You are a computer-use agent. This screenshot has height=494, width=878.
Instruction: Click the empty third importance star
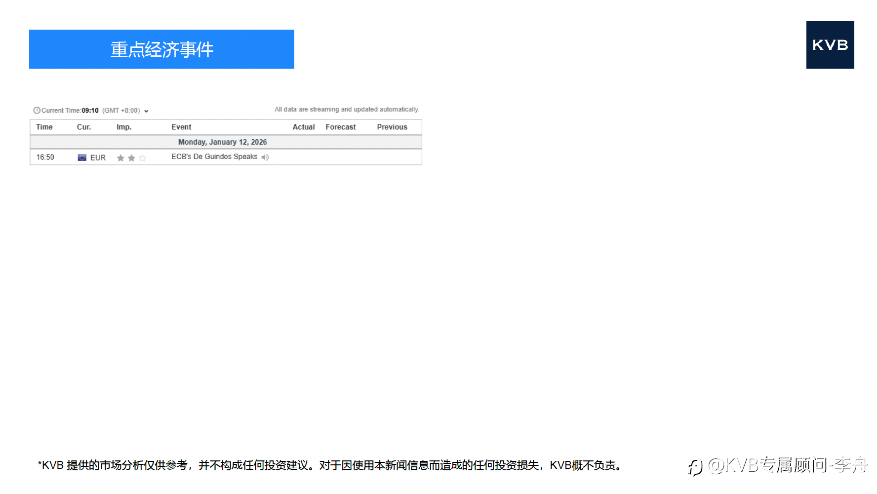click(142, 158)
